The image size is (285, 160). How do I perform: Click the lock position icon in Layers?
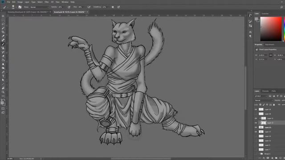(x=267, y=105)
